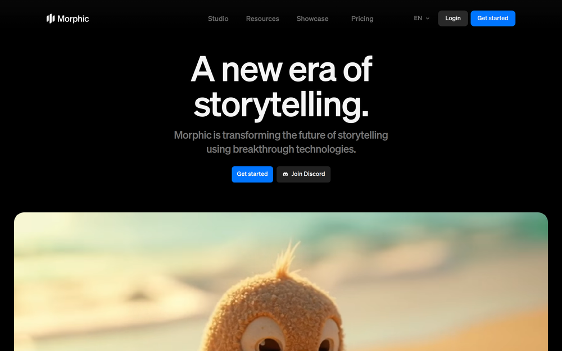Open the Studio menu item
Screen dimensions: 562x351
click(218, 19)
